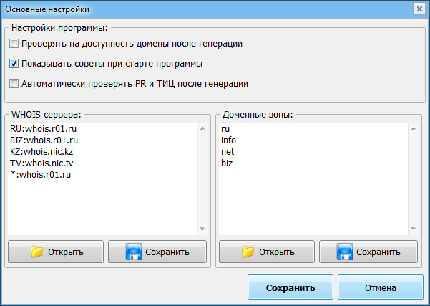Save all settings with bold Сохранить button
Screen dimensions: 430x306
pos(290,287)
